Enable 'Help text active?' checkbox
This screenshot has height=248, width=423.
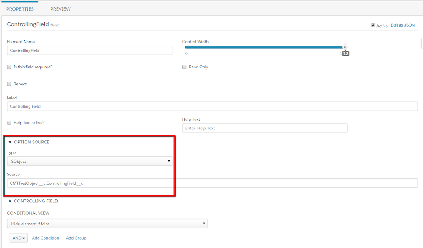(9, 123)
